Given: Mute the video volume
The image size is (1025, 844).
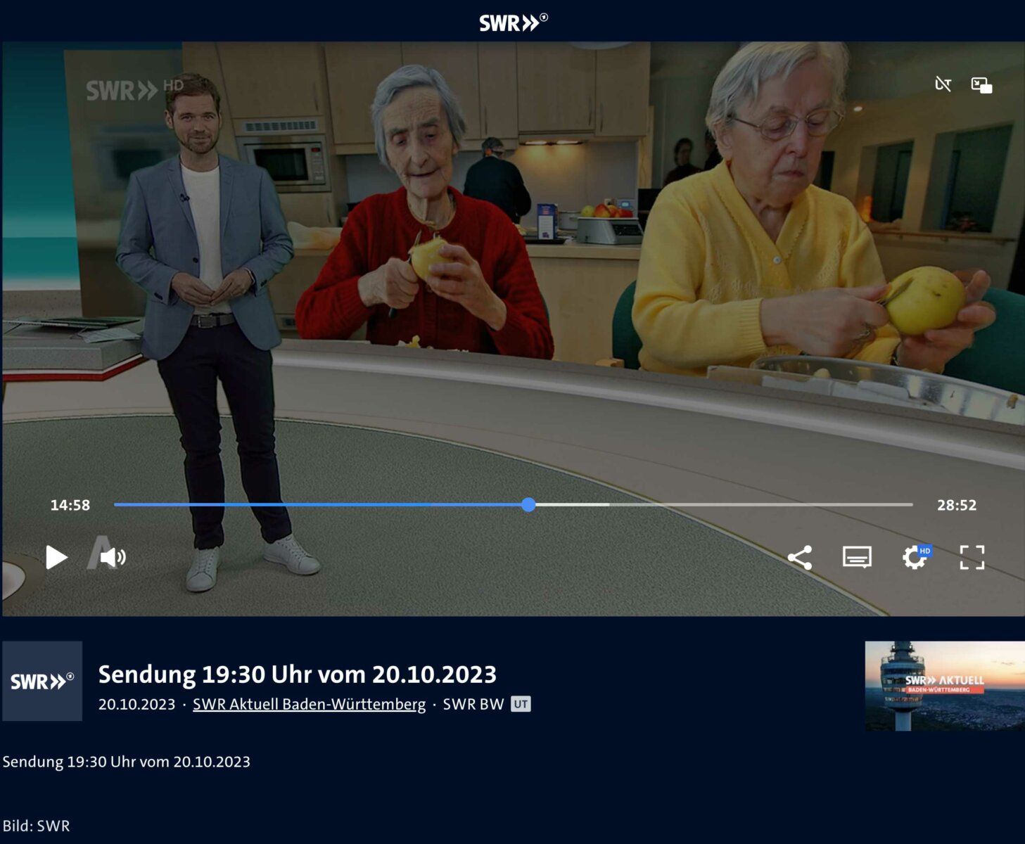Looking at the screenshot, I should pyautogui.click(x=112, y=558).
